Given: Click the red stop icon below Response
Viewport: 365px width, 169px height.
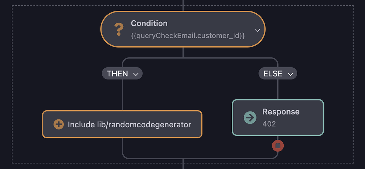Looking at the screenshot, I should [x=278, y=146].
